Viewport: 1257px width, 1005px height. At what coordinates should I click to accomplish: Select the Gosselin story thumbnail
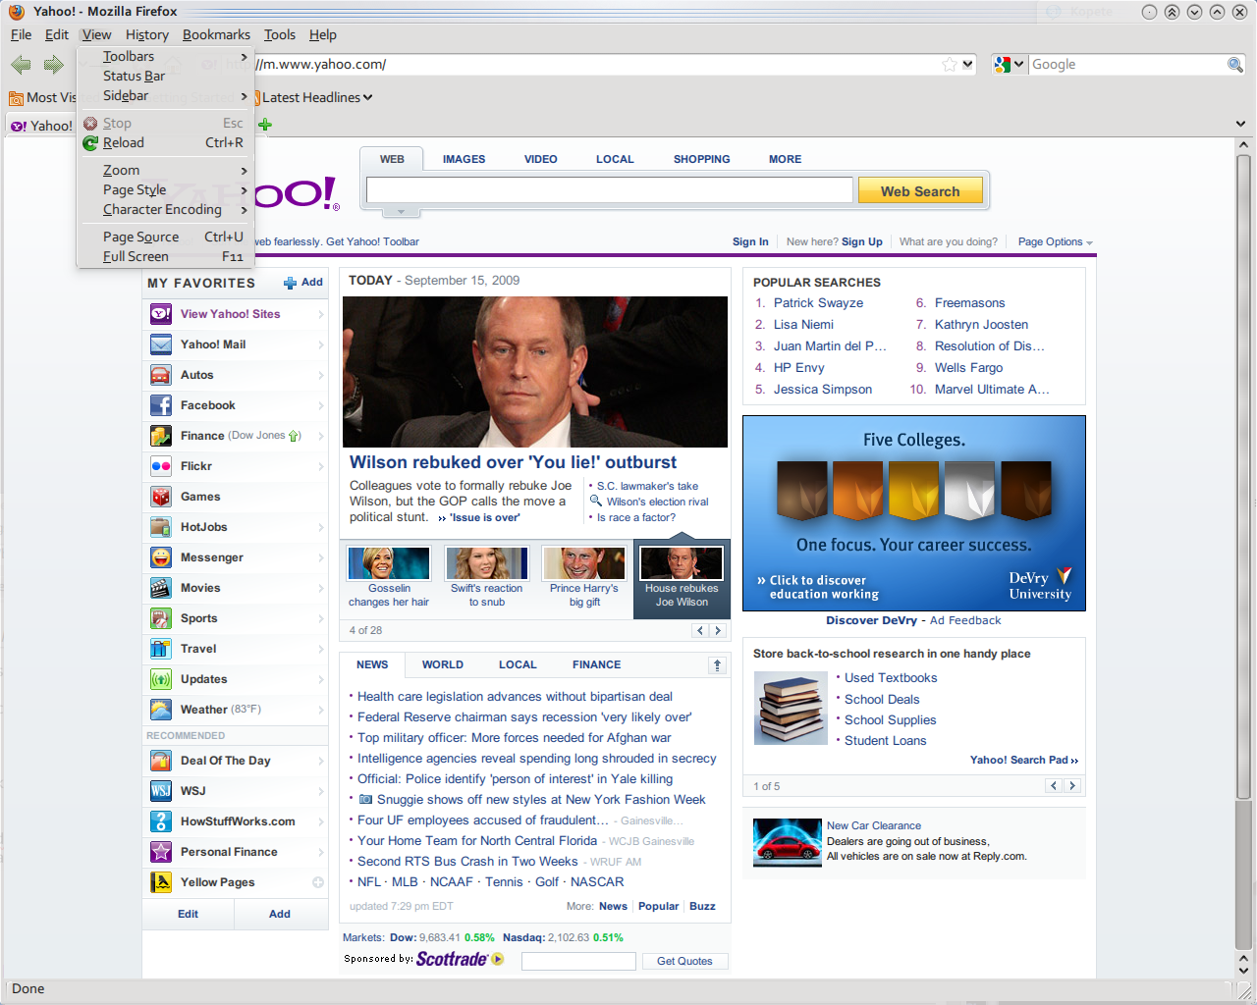(389, 563)
